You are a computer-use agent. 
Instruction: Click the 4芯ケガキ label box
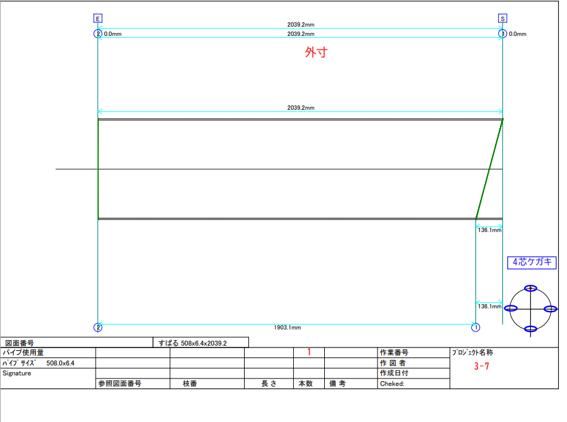[532, 263]
